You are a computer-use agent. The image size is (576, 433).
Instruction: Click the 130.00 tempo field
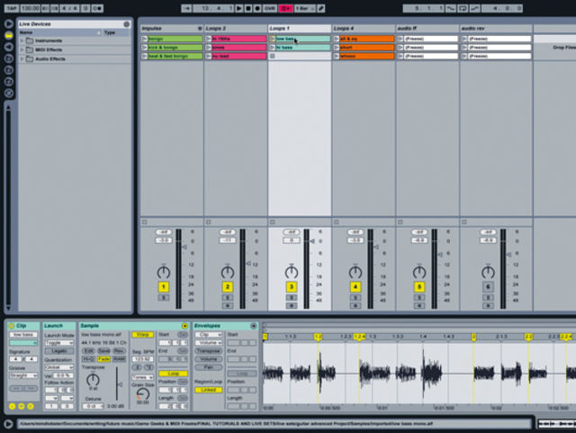tap(30, 8)
